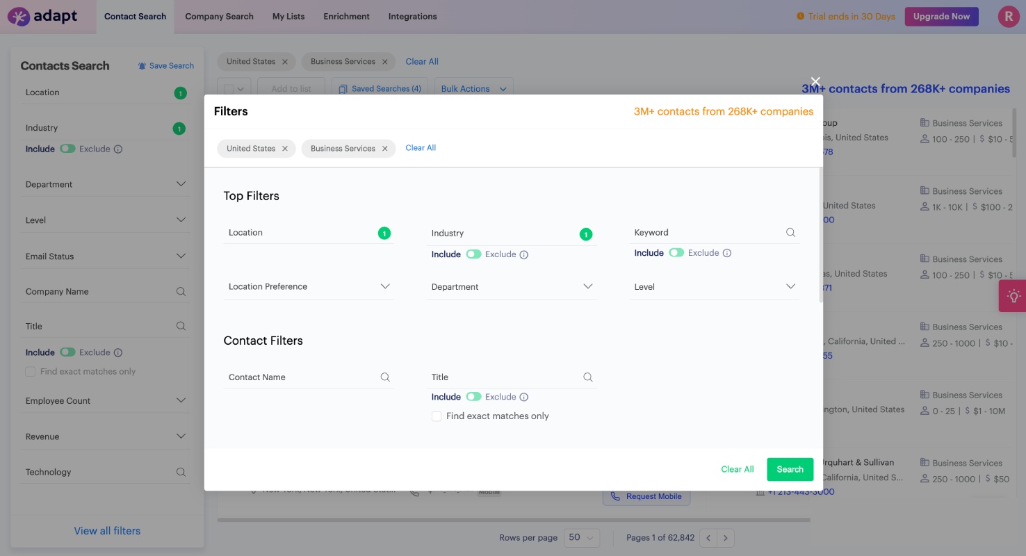Screen dimensions: 1026x556
Task: Click info icon beside sidebar Title Exclude
Action: click(118, 352)
